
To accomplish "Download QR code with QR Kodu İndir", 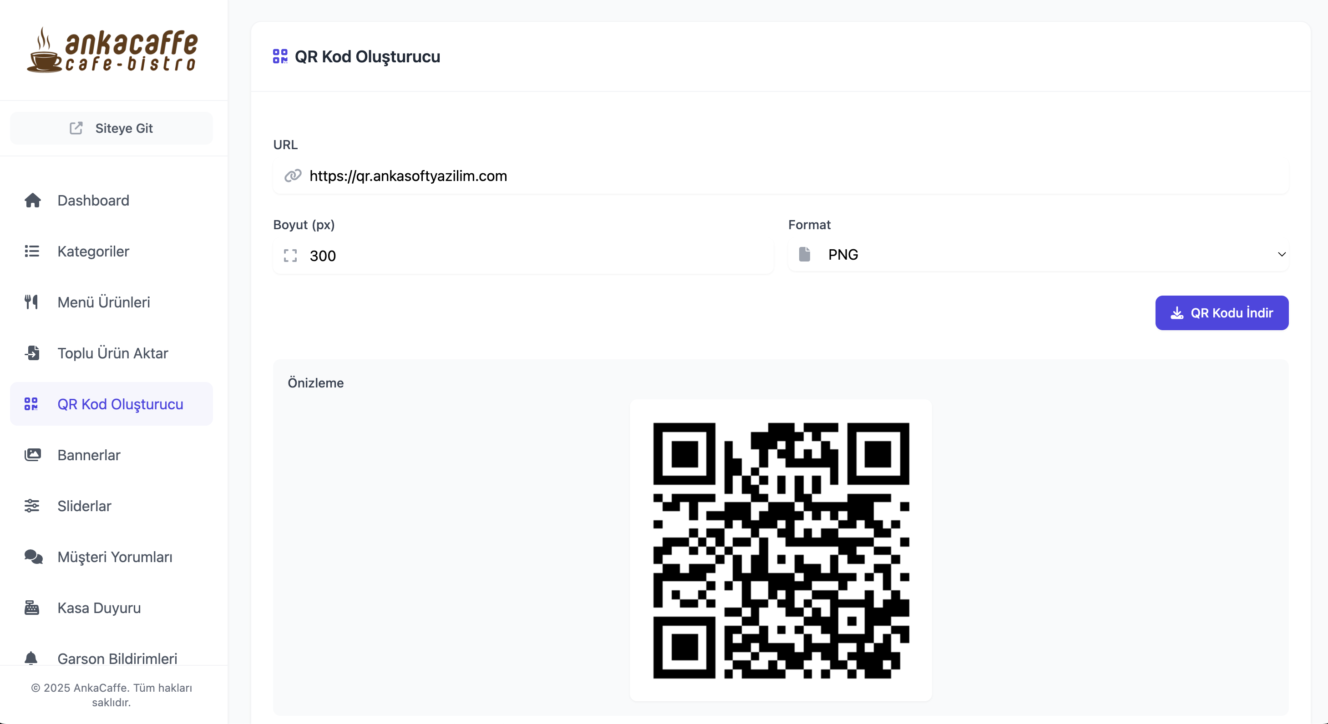I will (x=1222, y=313).
